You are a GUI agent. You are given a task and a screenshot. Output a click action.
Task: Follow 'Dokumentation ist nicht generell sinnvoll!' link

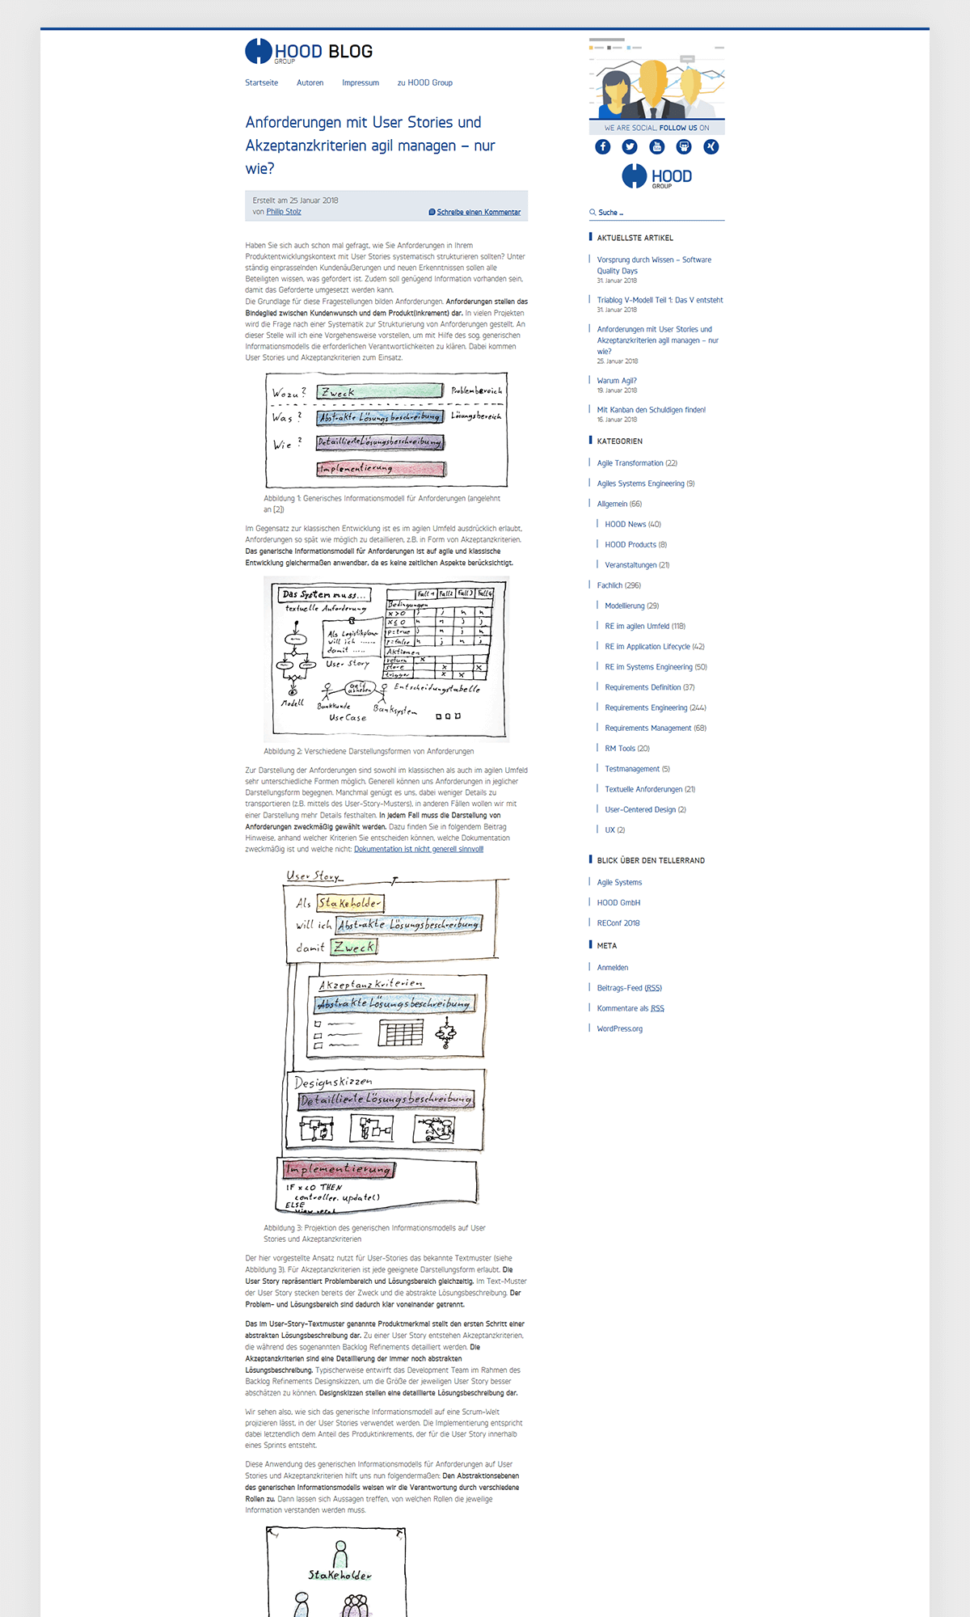(x=419, y=849)
